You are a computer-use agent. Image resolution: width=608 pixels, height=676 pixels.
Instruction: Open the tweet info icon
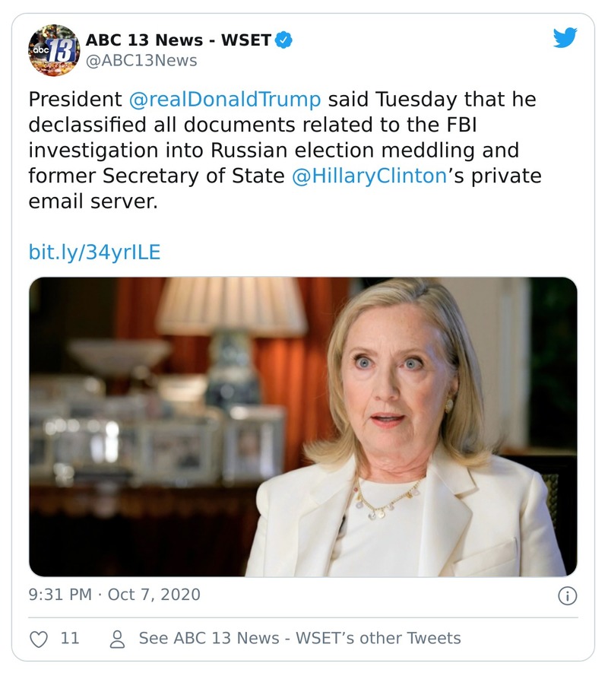[x=567, y=595]
